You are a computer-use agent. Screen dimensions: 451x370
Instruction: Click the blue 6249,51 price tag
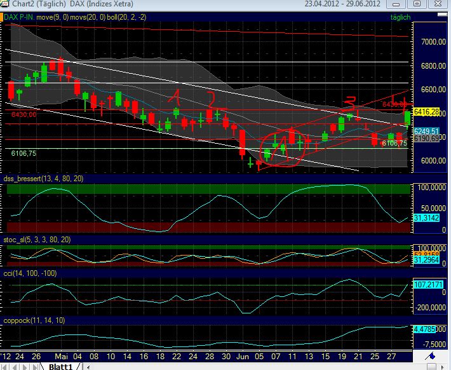click(x=426, y=132)
